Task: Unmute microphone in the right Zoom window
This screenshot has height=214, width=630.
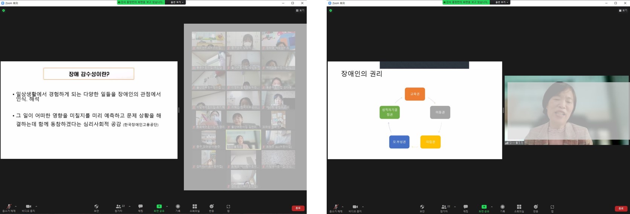Action: pyautogui.click(x=336, y=208)
